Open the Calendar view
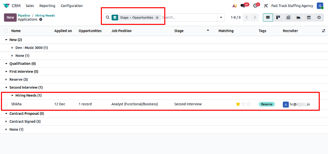Screen dimensions: 328x154 tap(309, 18)
